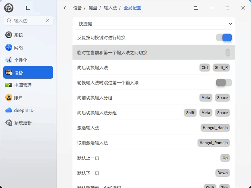This screenshot has height=188, width=251.
Task: Select 电源管理 in sidebar
Action: tap(28, 85)
